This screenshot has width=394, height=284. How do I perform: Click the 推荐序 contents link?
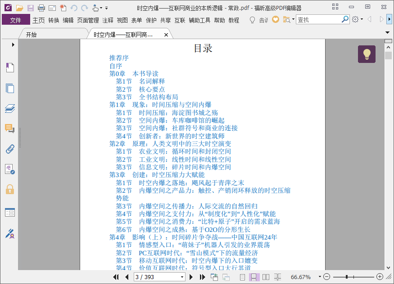(x=119, y=58)
